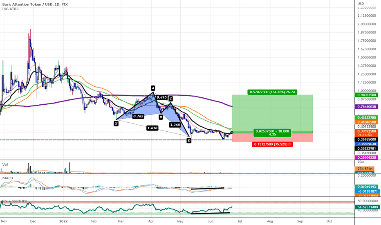The image size is (381, 225).
Task: Click the green 0.94032500 price tag
Action: tap(366, 95)
